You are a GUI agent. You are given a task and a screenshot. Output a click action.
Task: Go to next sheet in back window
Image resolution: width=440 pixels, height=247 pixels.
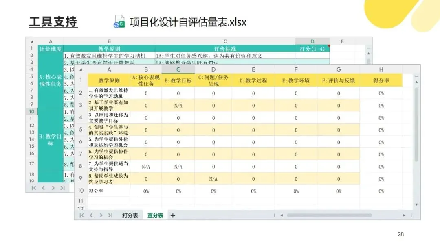(x=53, y=188)
